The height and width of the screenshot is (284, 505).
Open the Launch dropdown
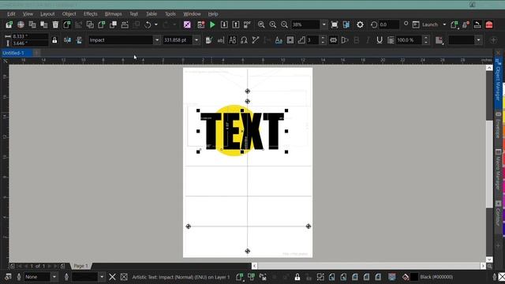coord(444,24)
